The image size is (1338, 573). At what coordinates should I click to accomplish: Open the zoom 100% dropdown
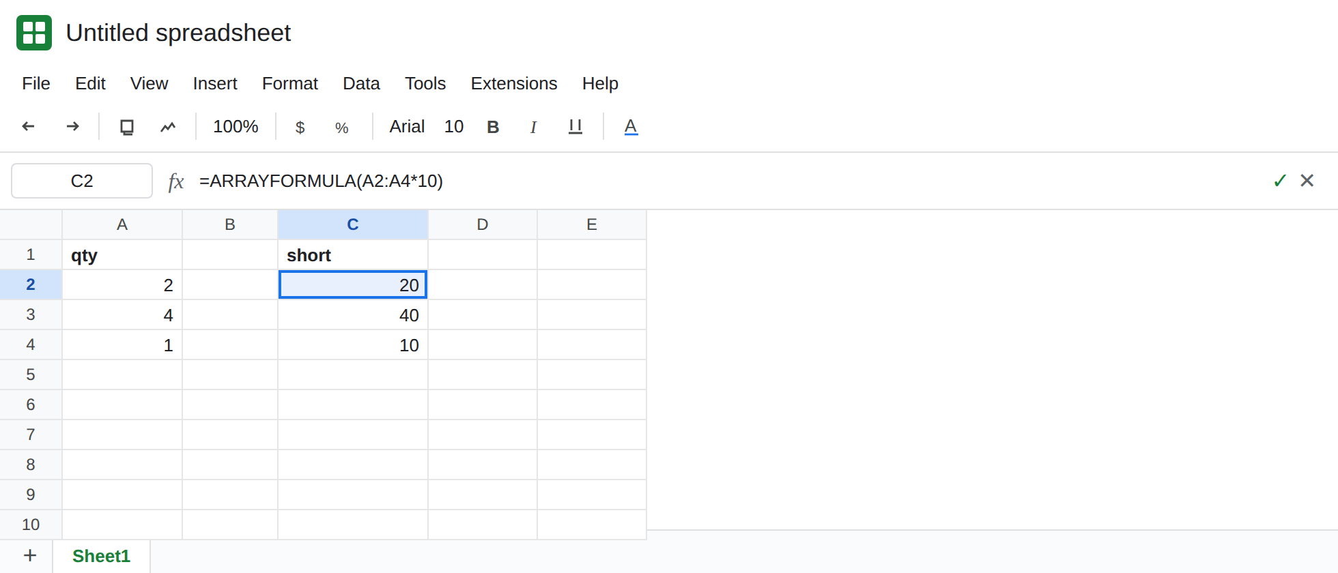(236, 127)
